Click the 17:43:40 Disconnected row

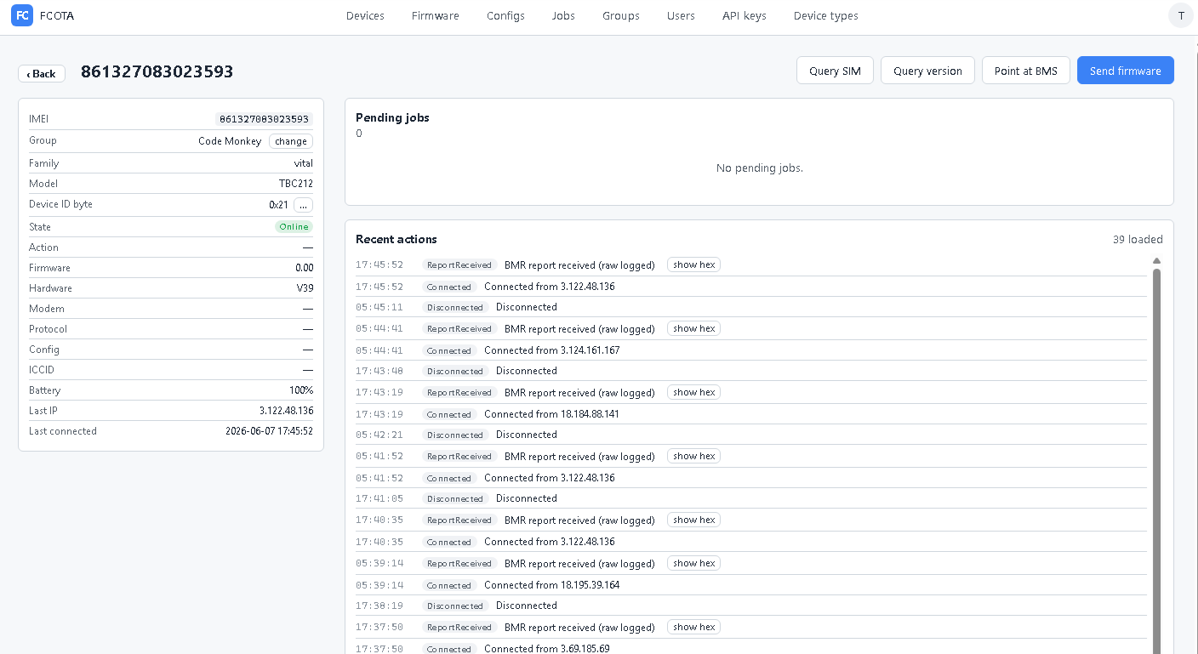pyautogui.click(x=751, y=371)
